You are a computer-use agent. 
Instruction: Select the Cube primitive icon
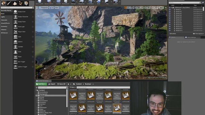15,37
